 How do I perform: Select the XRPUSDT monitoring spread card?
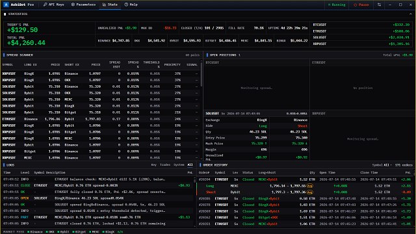point(362,136)
